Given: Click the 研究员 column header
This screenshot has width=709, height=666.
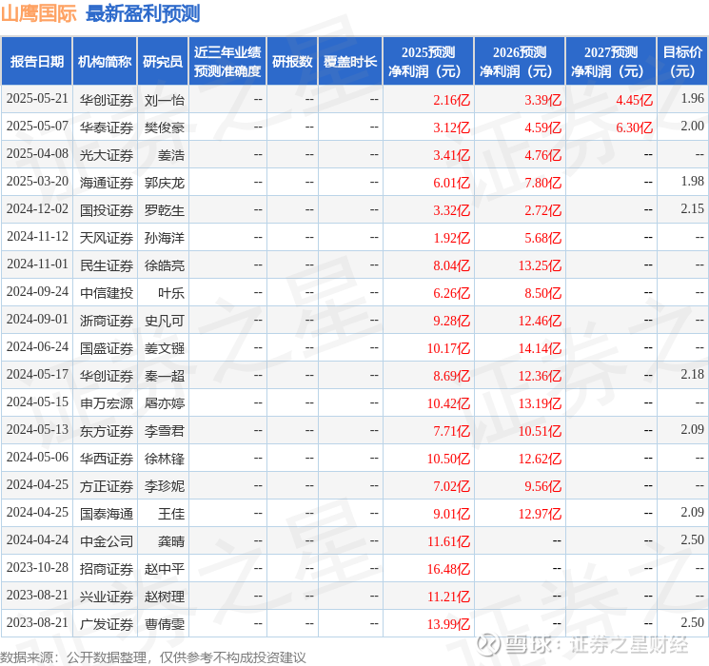Looking at the screenshot, I should pyautogui.click(x=163, y=62).
